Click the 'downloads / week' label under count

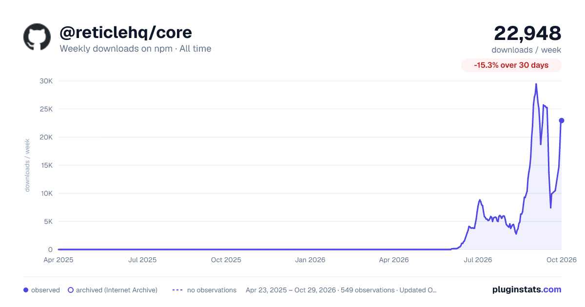click(x=526, y=50)
